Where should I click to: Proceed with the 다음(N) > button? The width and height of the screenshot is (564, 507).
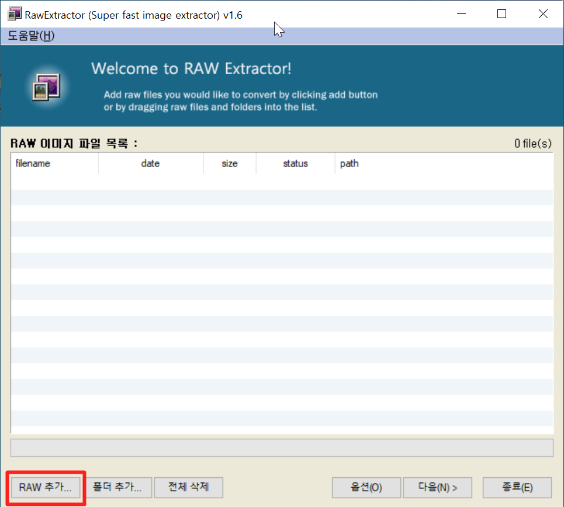437,487
